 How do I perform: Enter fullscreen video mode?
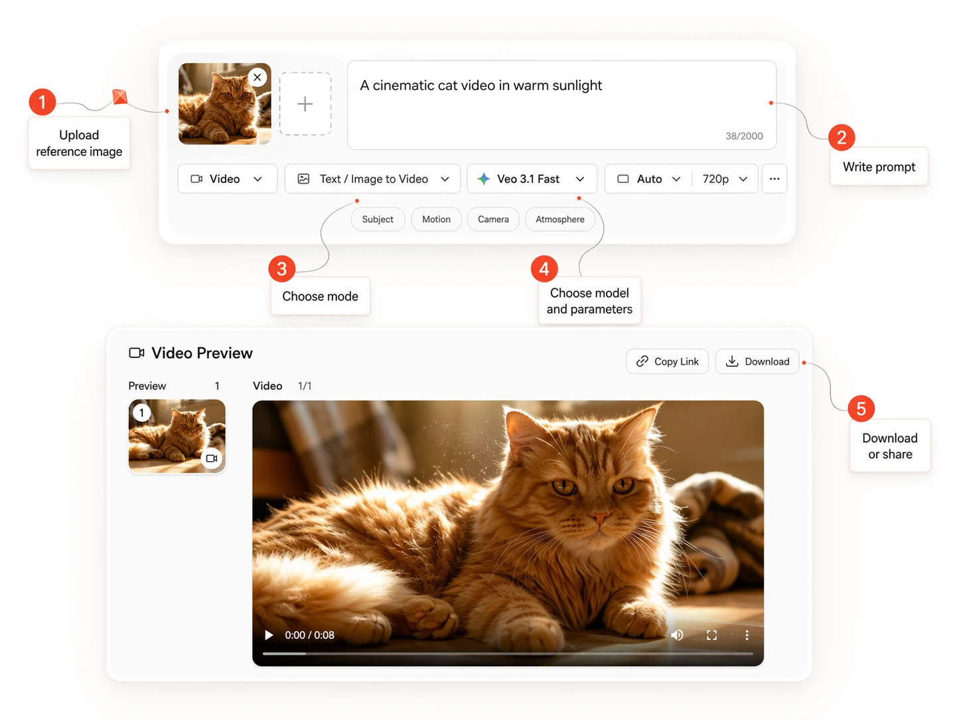coord(711,635)
